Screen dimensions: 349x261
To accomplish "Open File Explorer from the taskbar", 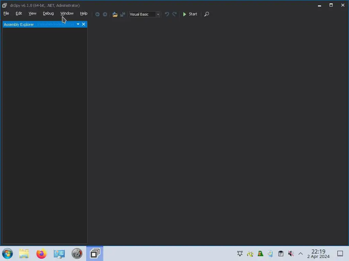I will click(24, 254).
